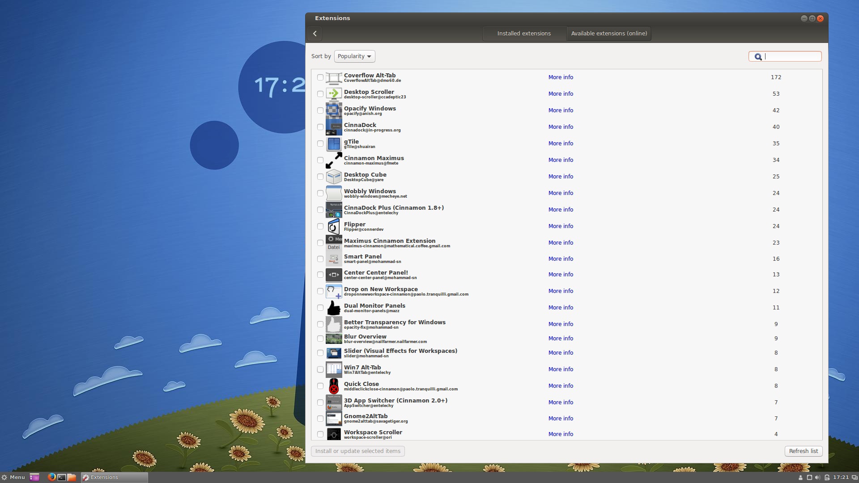Open More info for Opacify Windows
The image size is (859, 483).
click(x=561, y=110)
